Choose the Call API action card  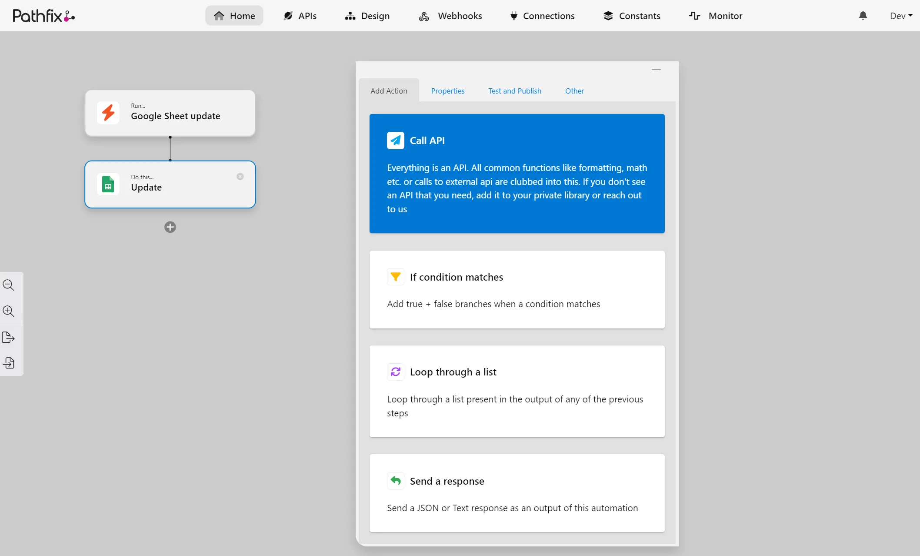point(517,174)
